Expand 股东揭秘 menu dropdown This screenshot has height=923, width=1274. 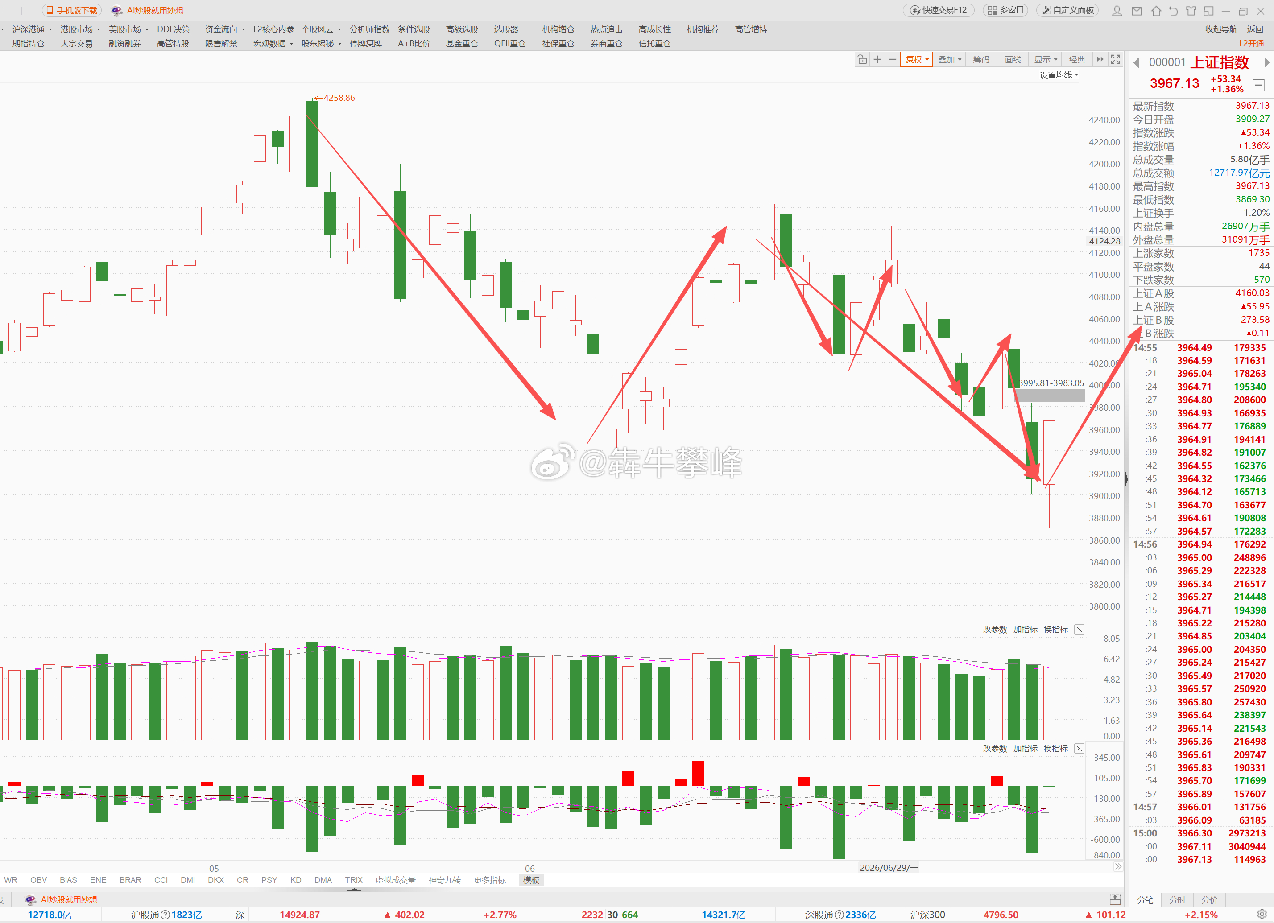click(x=321, y=44)
